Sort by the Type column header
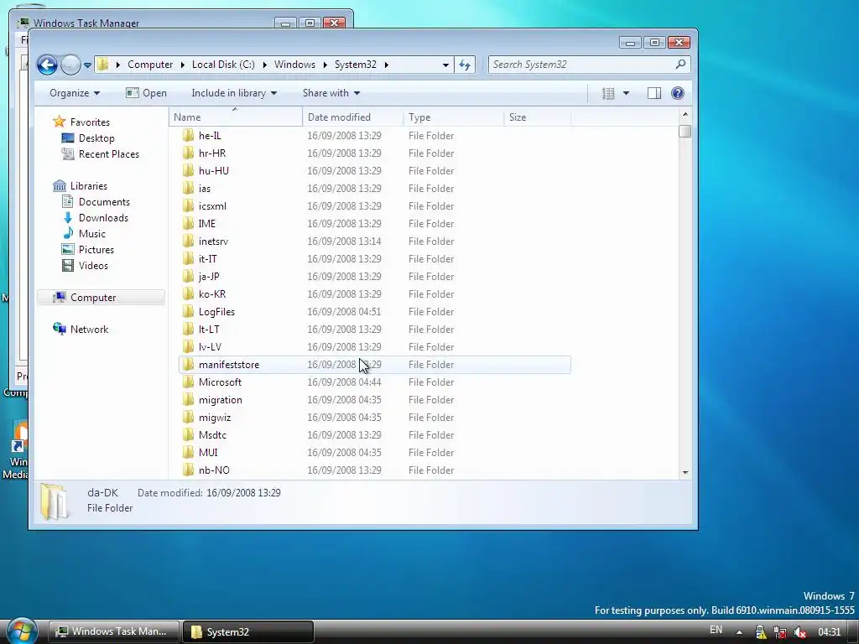859x644 pixels. coord(454,117)
